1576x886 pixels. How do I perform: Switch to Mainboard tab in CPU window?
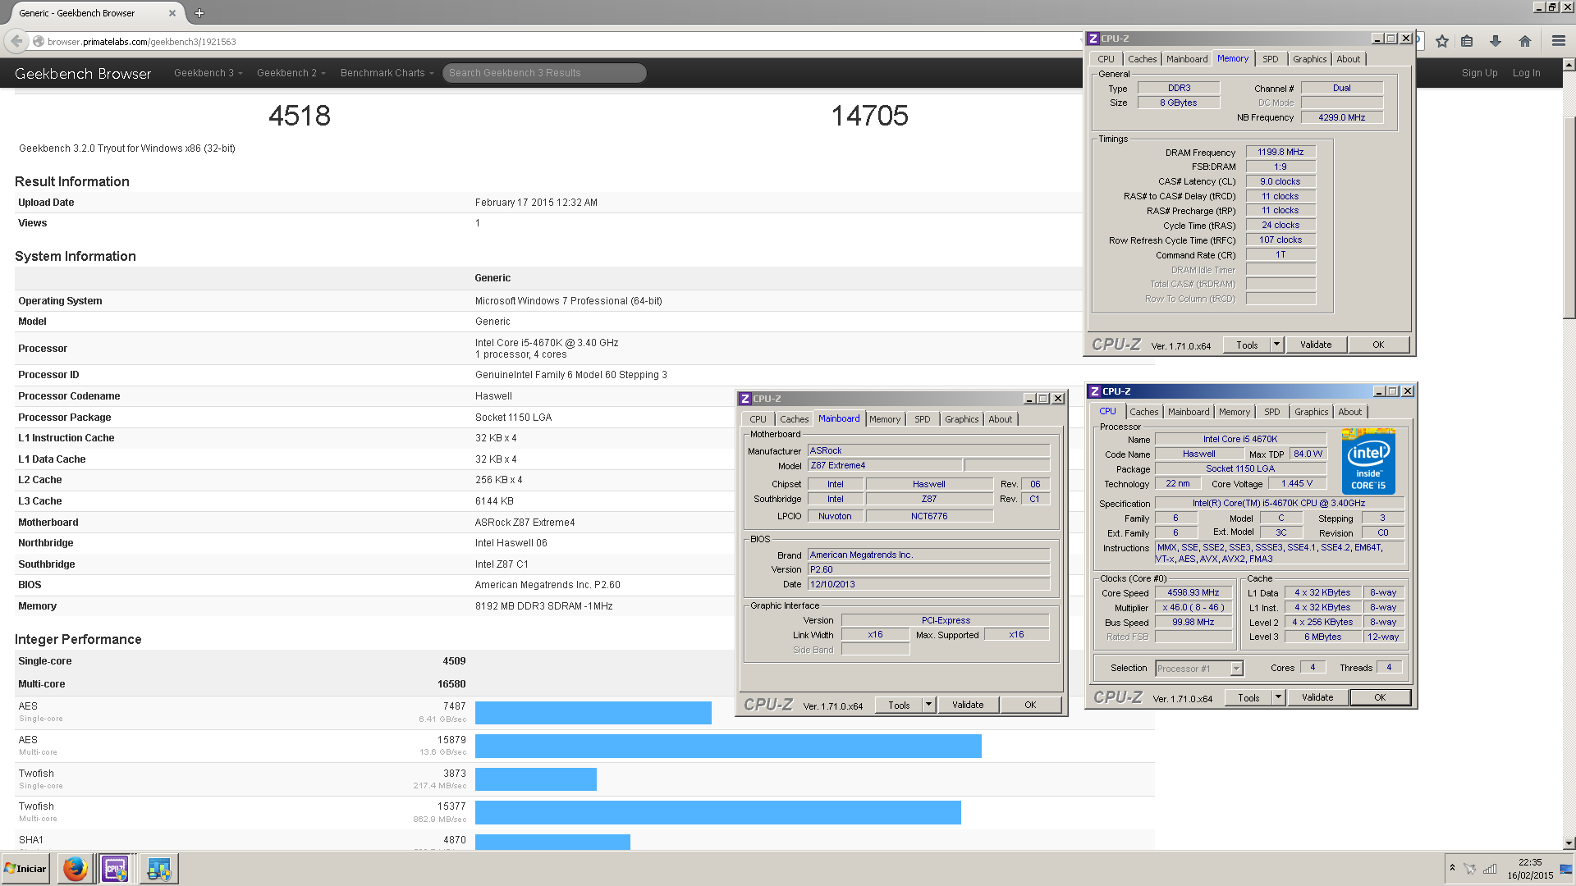(1189, 412)
